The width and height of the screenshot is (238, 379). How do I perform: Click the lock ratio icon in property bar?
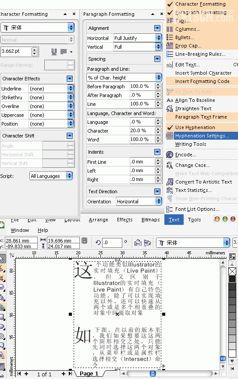click(85, 241)
